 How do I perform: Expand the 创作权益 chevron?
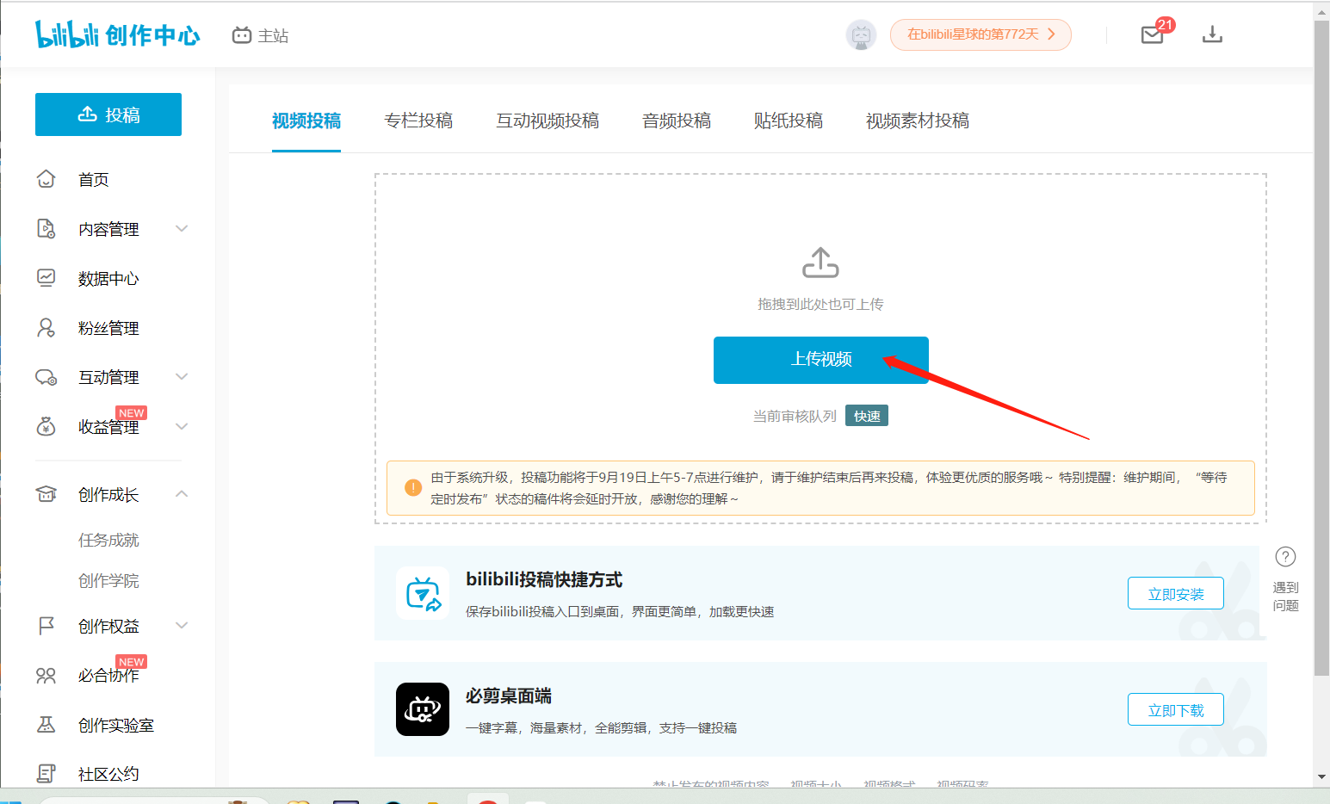tap(182, 625)
